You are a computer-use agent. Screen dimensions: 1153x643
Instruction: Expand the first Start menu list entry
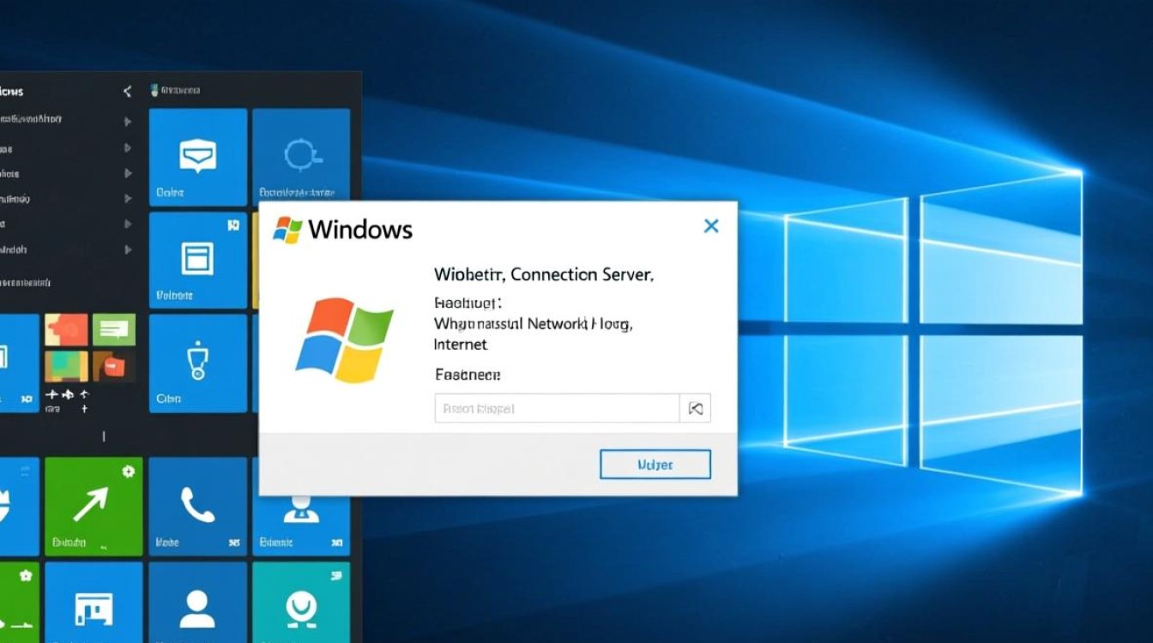pyautogui.click(x=129, y=119)
